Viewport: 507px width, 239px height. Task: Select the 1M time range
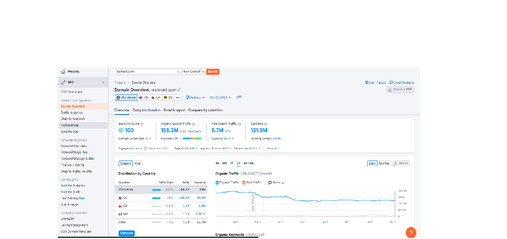coord(217,163)
